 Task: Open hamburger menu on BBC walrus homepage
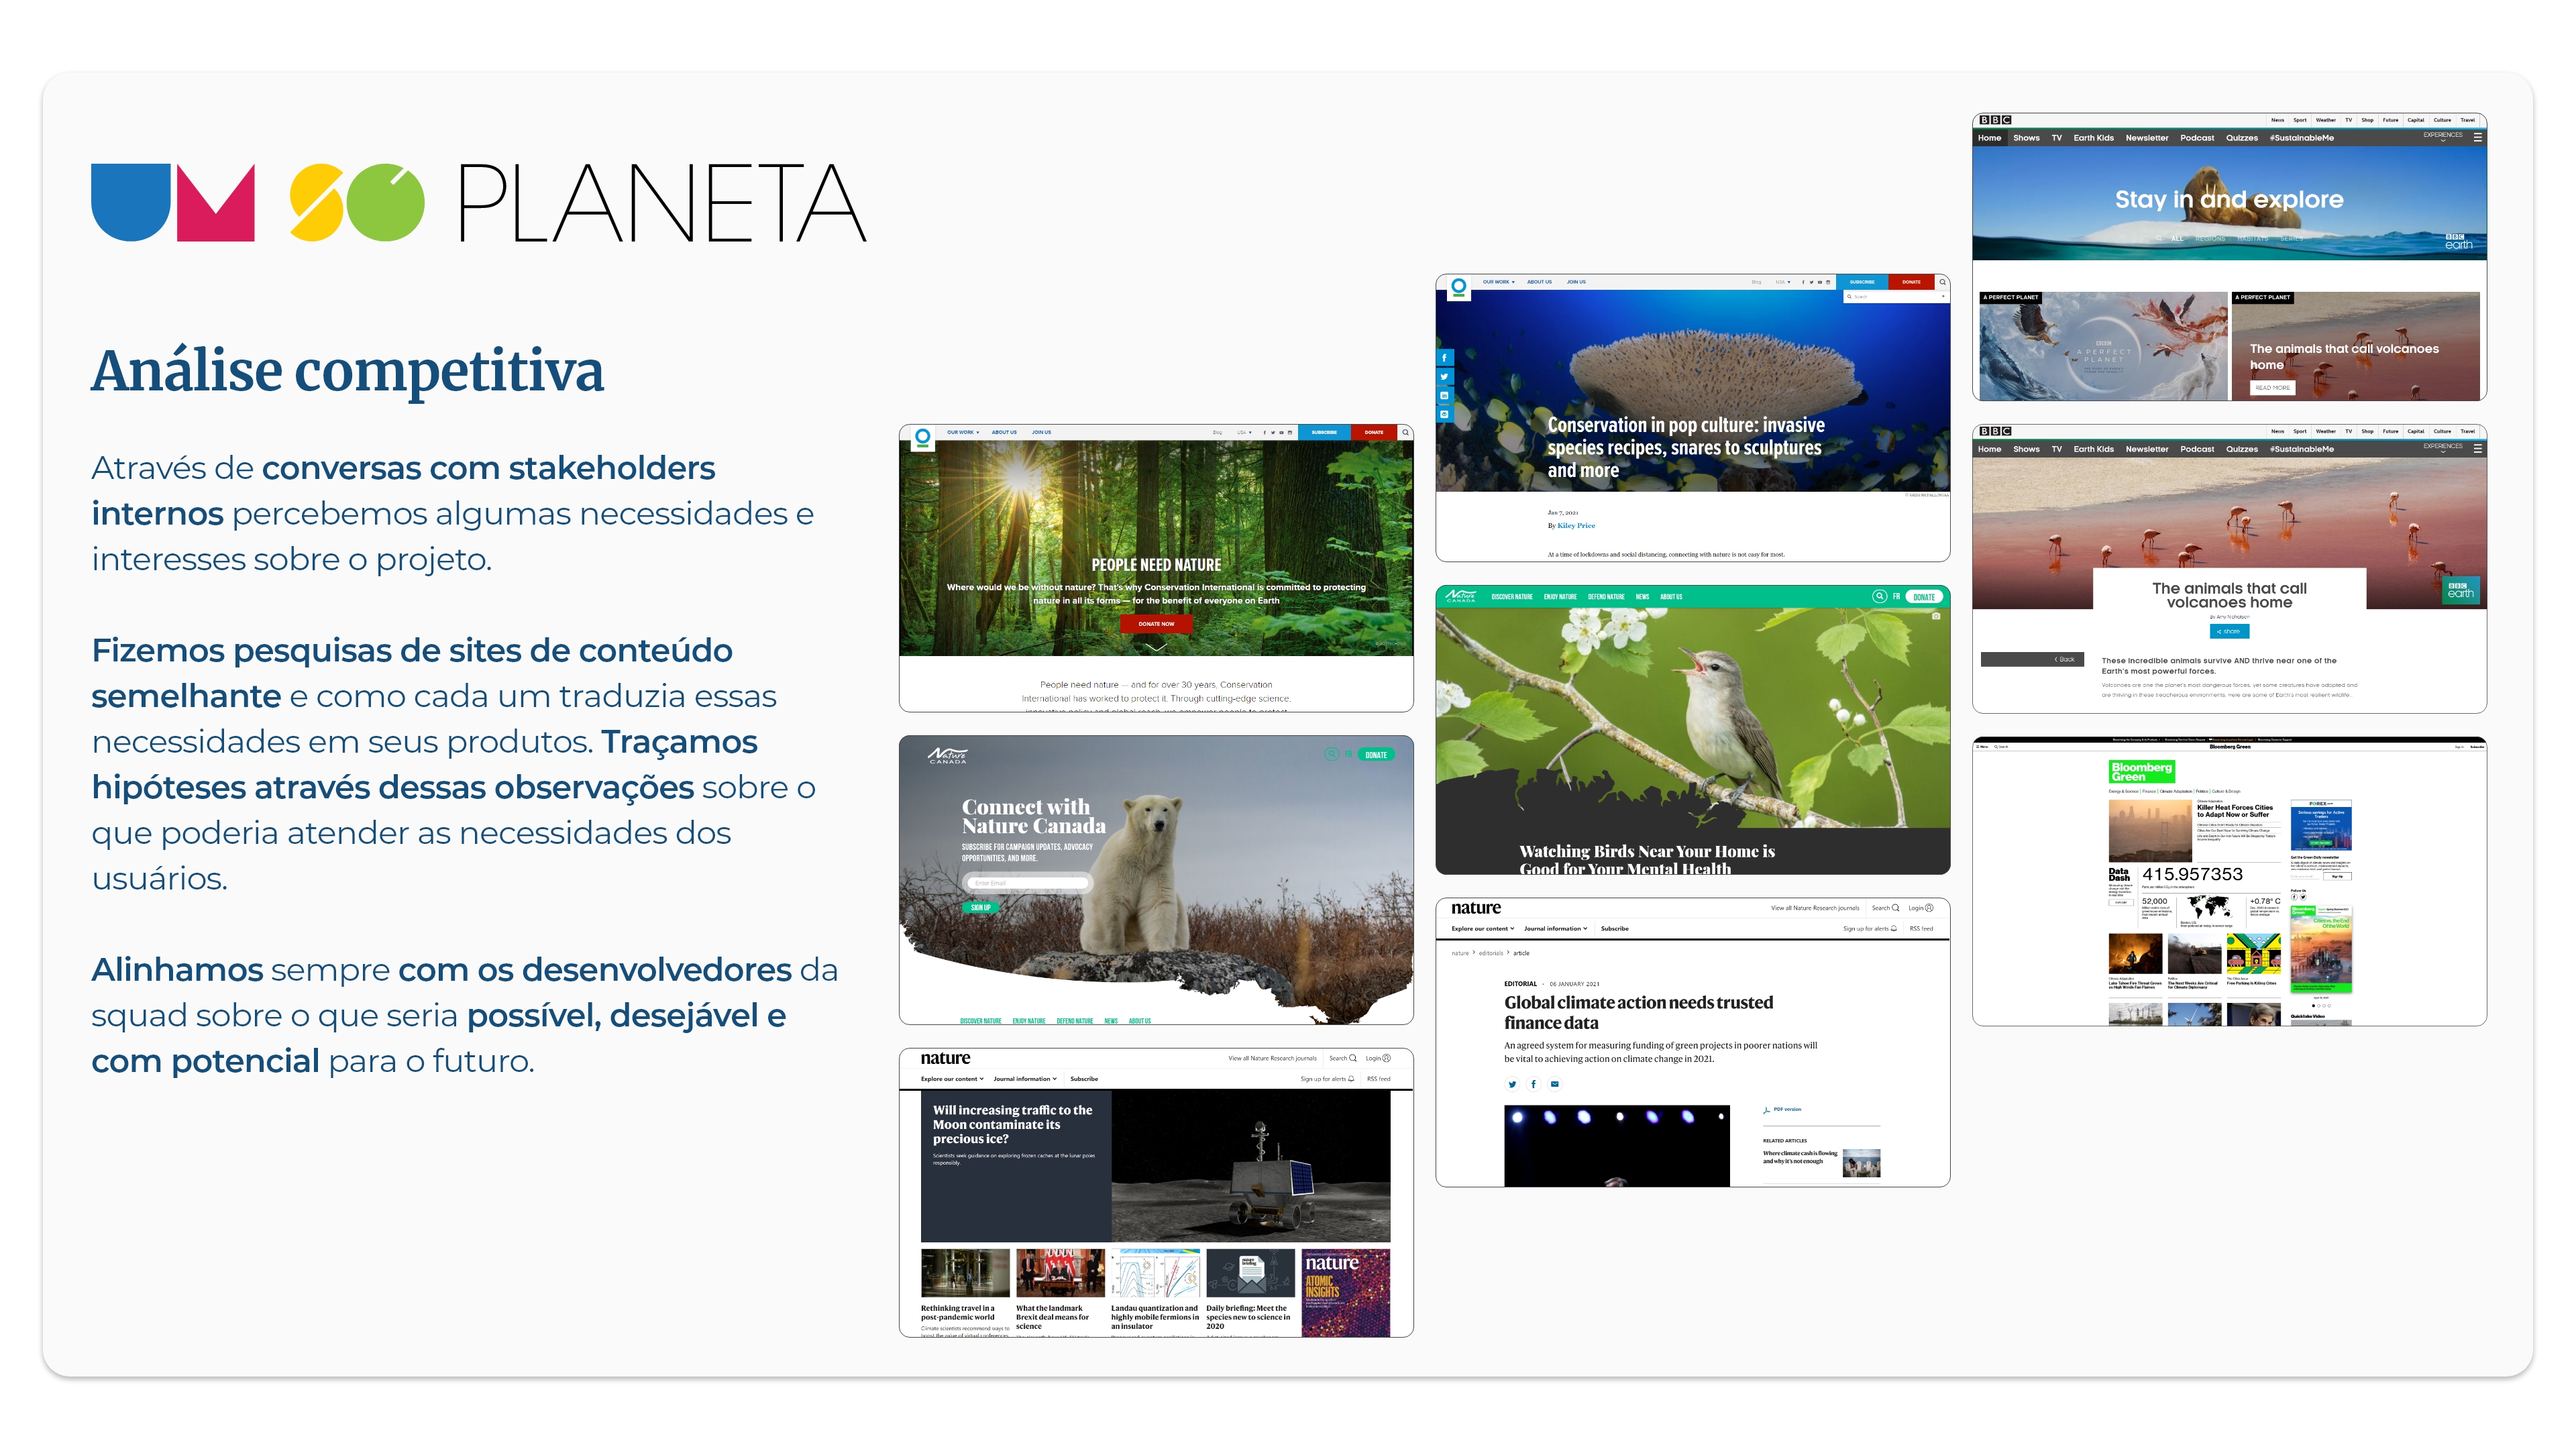2477,138
